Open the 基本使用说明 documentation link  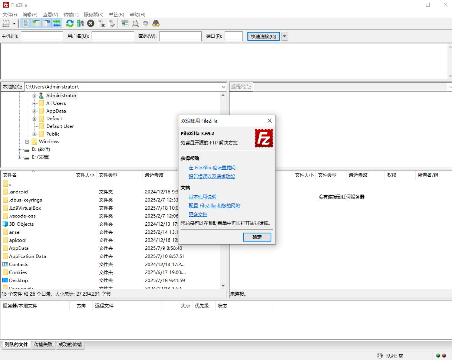click(x=202, y=197)
